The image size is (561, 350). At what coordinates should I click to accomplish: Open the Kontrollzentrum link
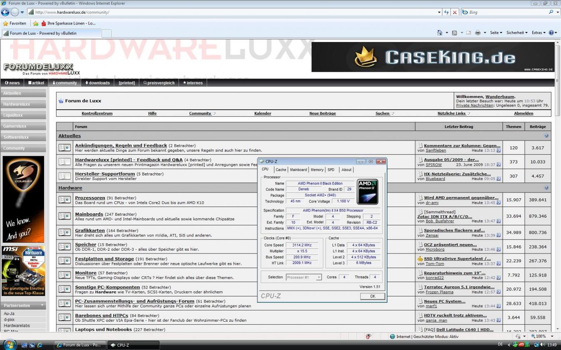97,113
